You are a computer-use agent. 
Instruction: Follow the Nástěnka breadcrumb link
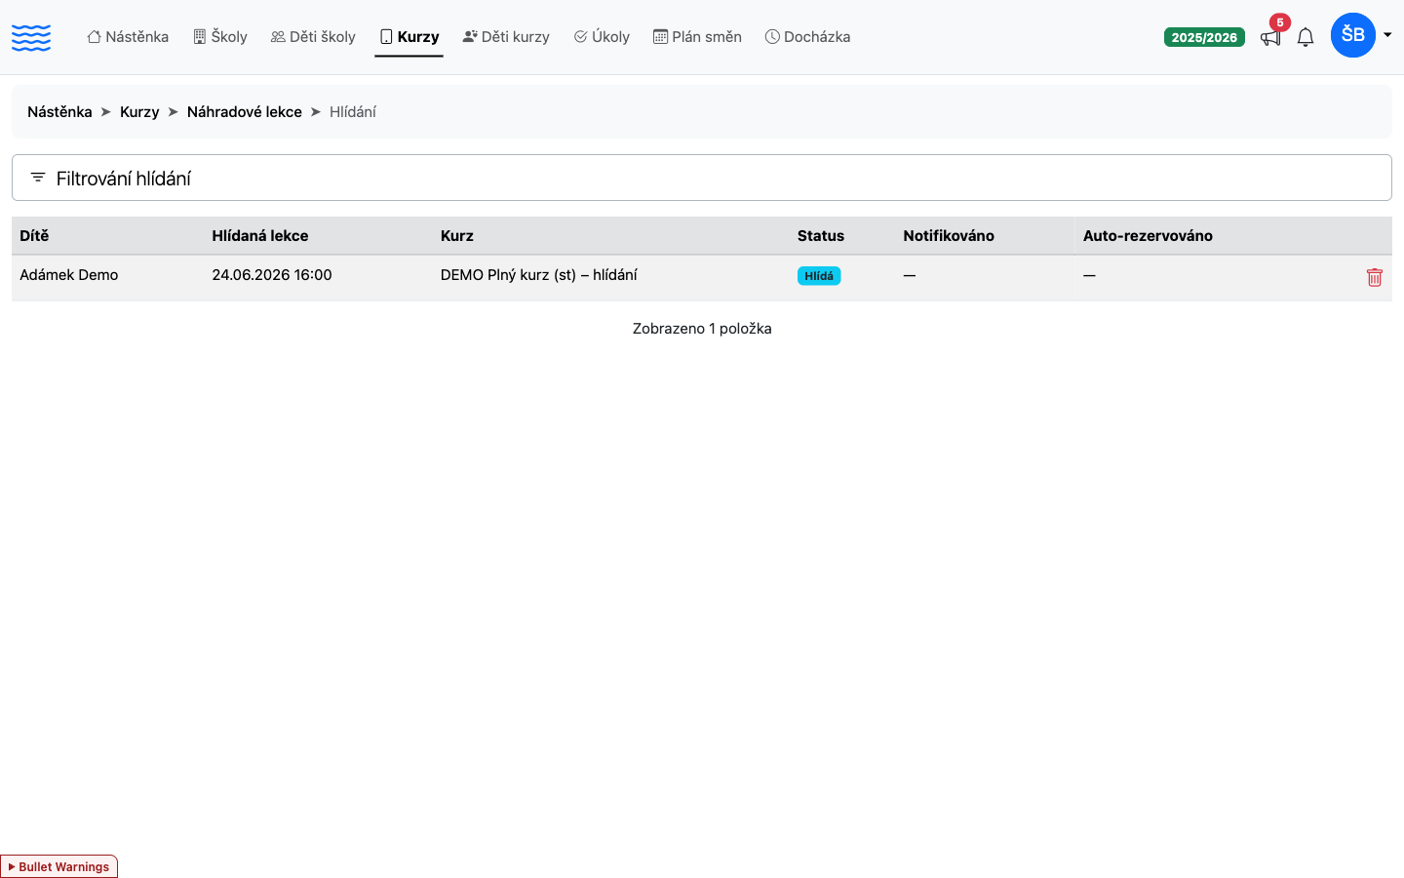click(59, 112)
